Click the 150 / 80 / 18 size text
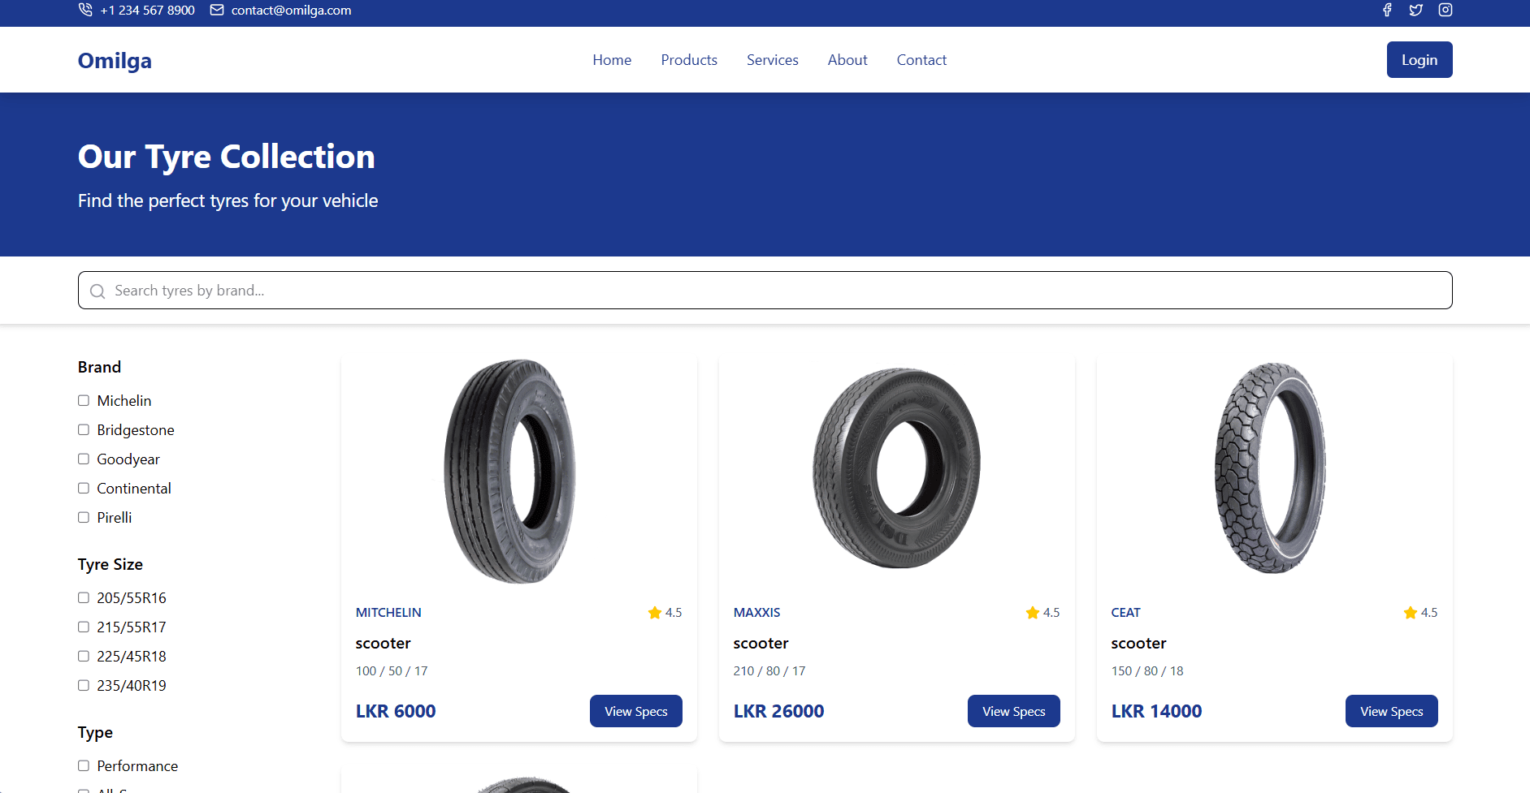This screenshot has width=1530, height=793. click(x=1147, y=671)
